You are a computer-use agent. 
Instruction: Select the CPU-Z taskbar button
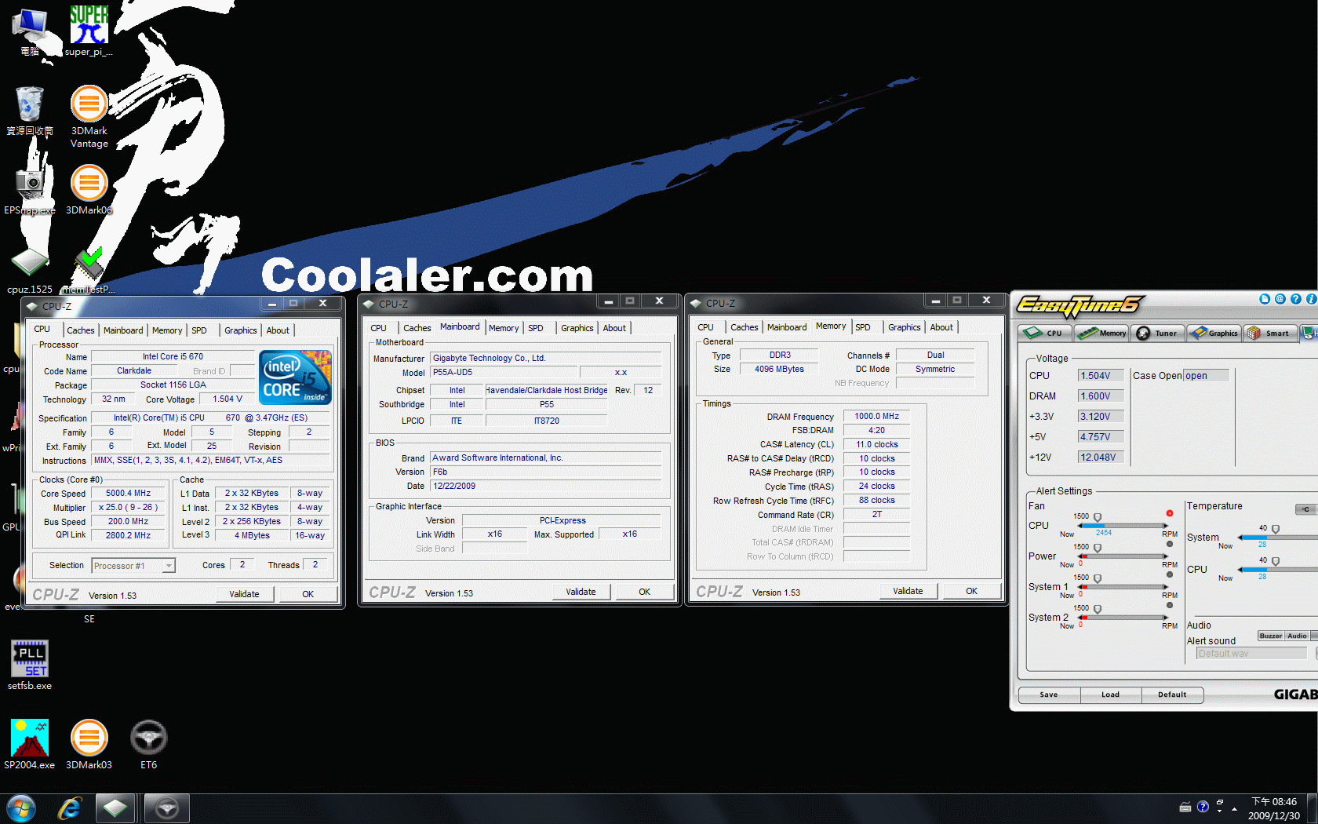tap(115, 808)
